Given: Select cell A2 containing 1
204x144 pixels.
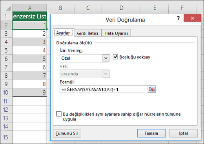Looking at the screenshot, I should pyautogui.click(x=29, y=25).
